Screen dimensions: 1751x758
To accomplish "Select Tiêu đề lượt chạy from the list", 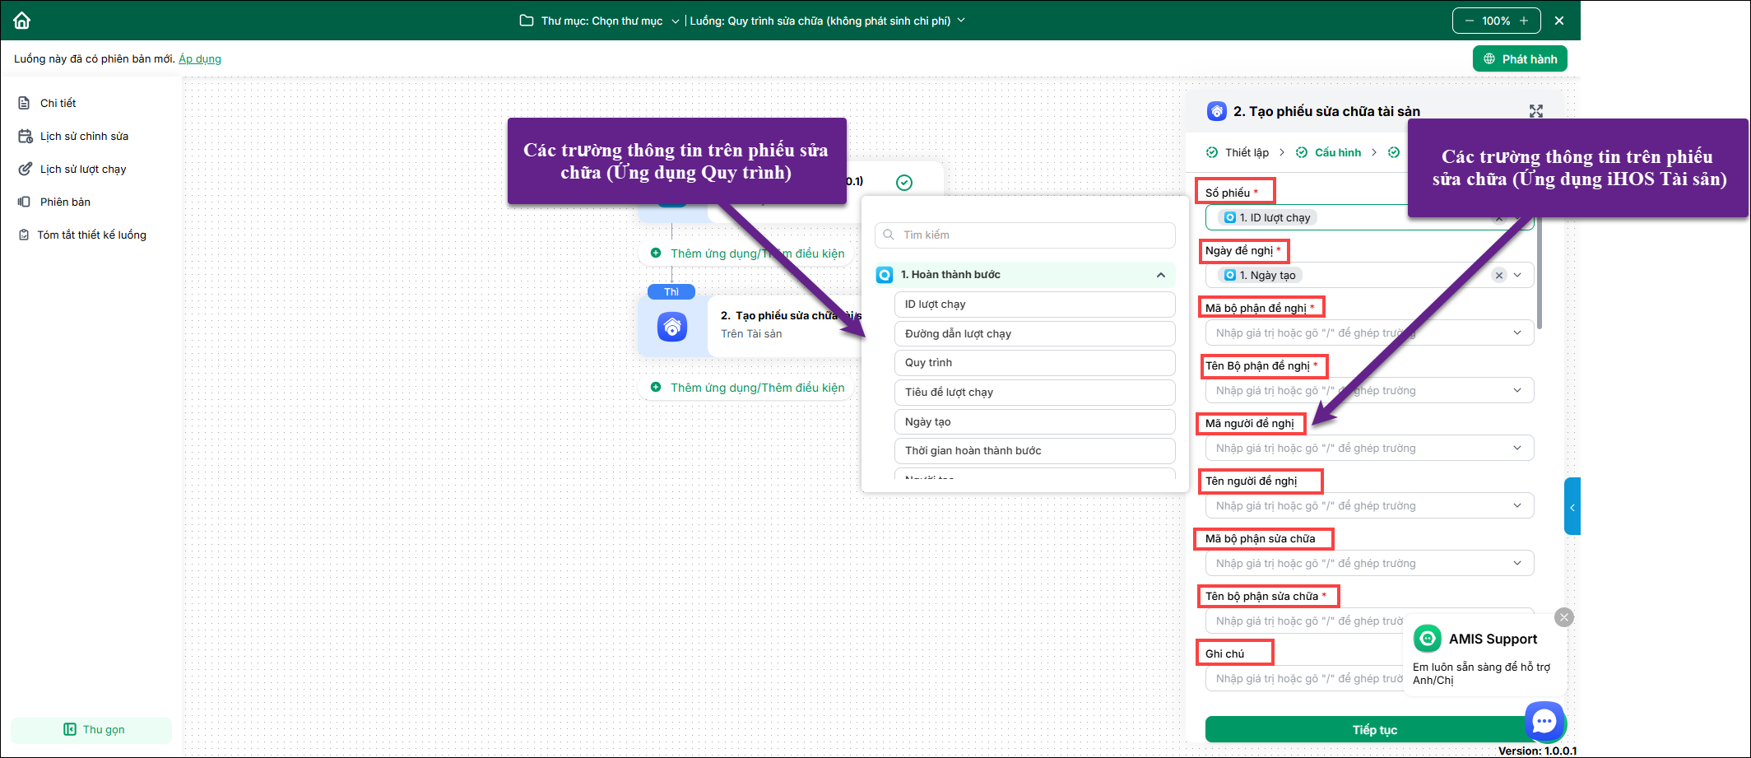I will pyautogui.click(x=1034, y=392).
